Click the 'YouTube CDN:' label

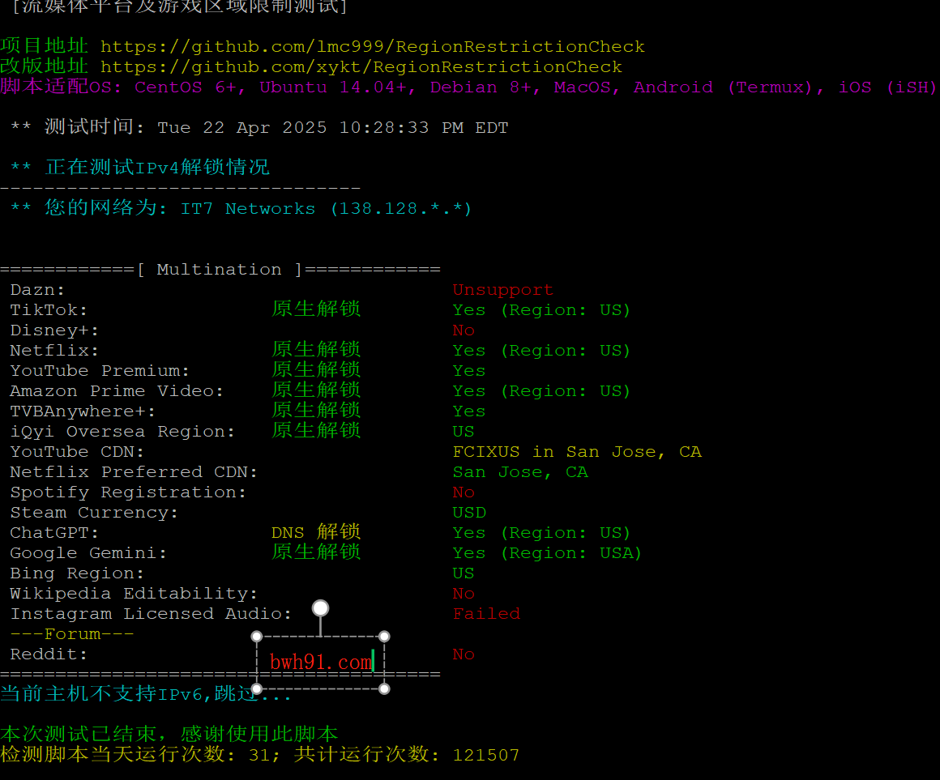(77, 452)
